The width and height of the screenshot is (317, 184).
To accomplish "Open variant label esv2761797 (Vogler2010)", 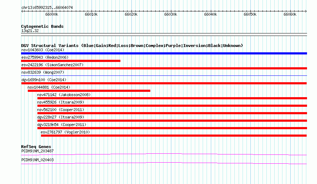I will [x=65, y=132].
